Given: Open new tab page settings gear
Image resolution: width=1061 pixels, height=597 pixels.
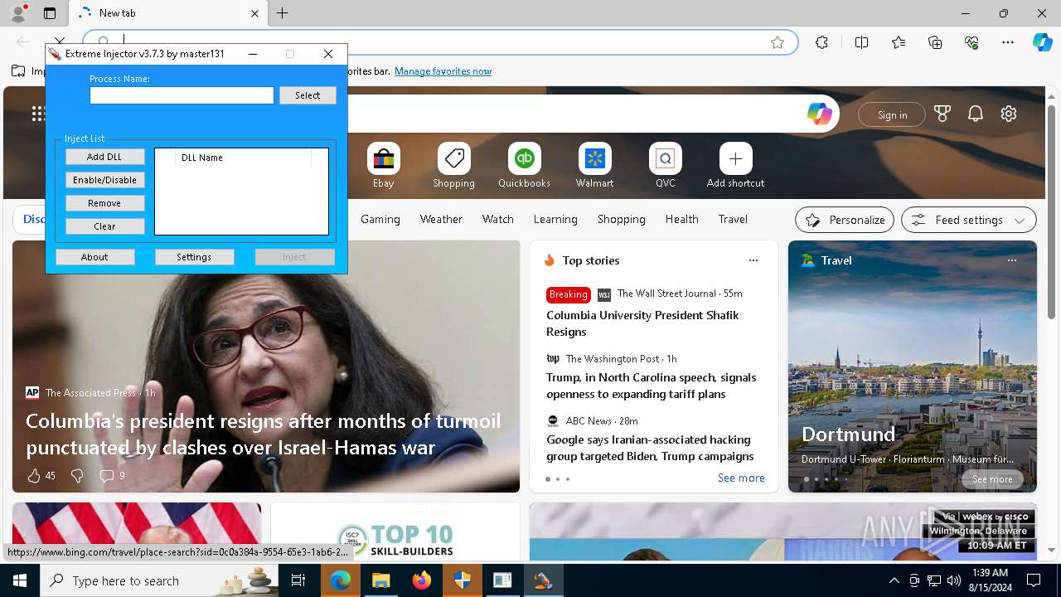Looking at the screenshot, I should 1009,114.
